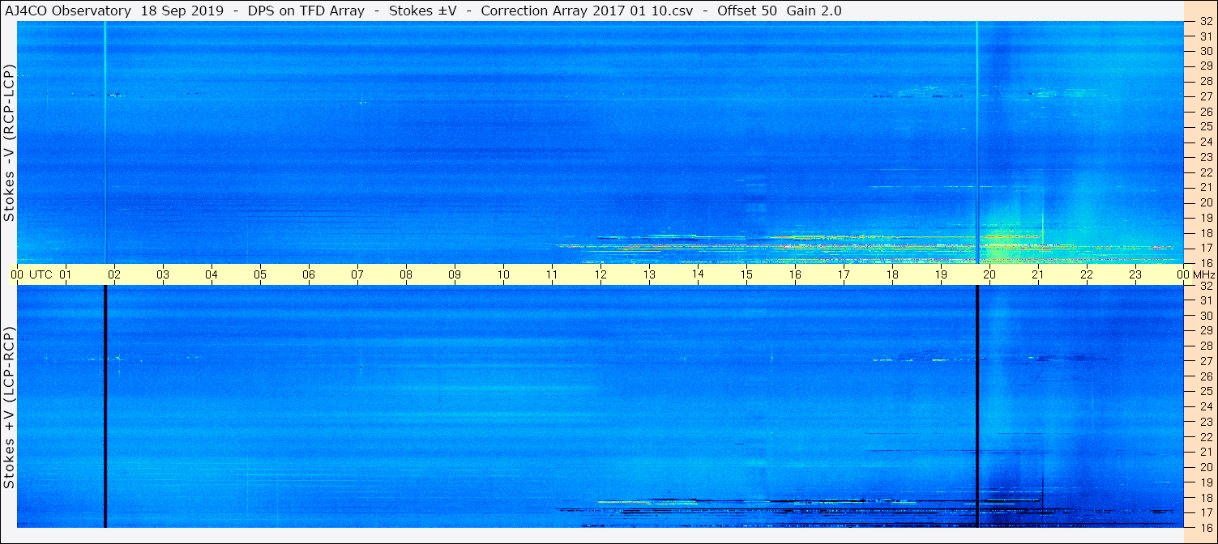Click the 17 MHz tick of the Stokes -V panel

click(1206, 248)
